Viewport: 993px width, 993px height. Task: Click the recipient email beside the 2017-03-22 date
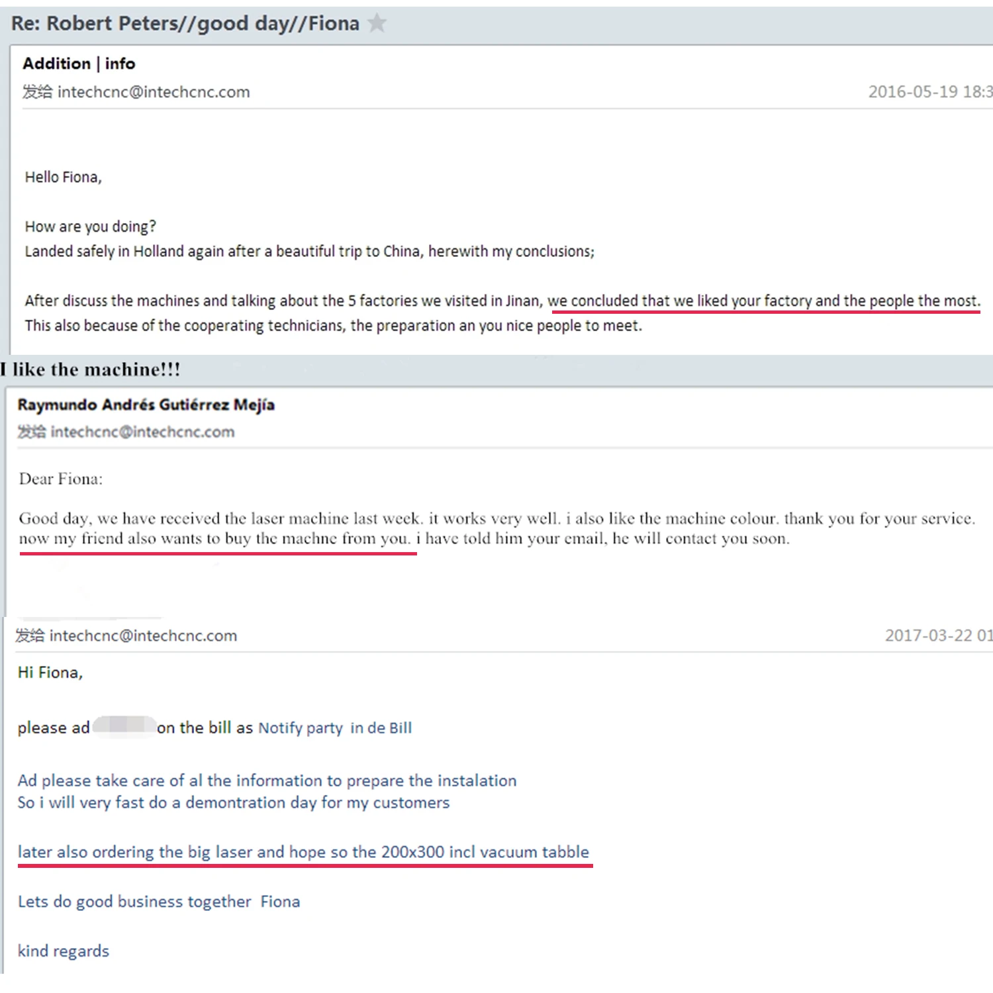click(142, 636)
